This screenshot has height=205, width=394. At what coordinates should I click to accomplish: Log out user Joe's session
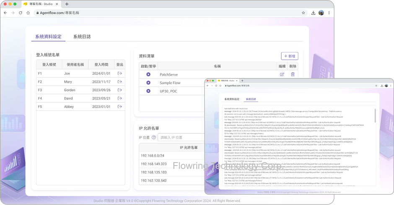tap(119, 74)
